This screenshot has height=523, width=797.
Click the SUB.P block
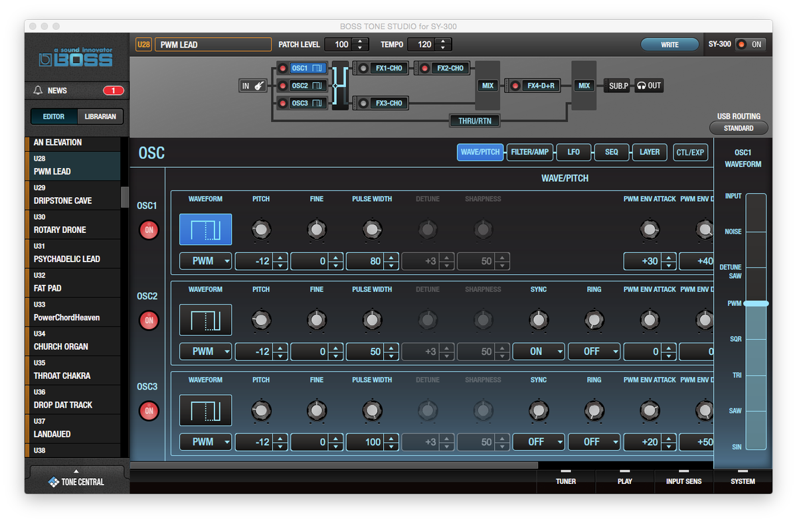tap(618, 86)
